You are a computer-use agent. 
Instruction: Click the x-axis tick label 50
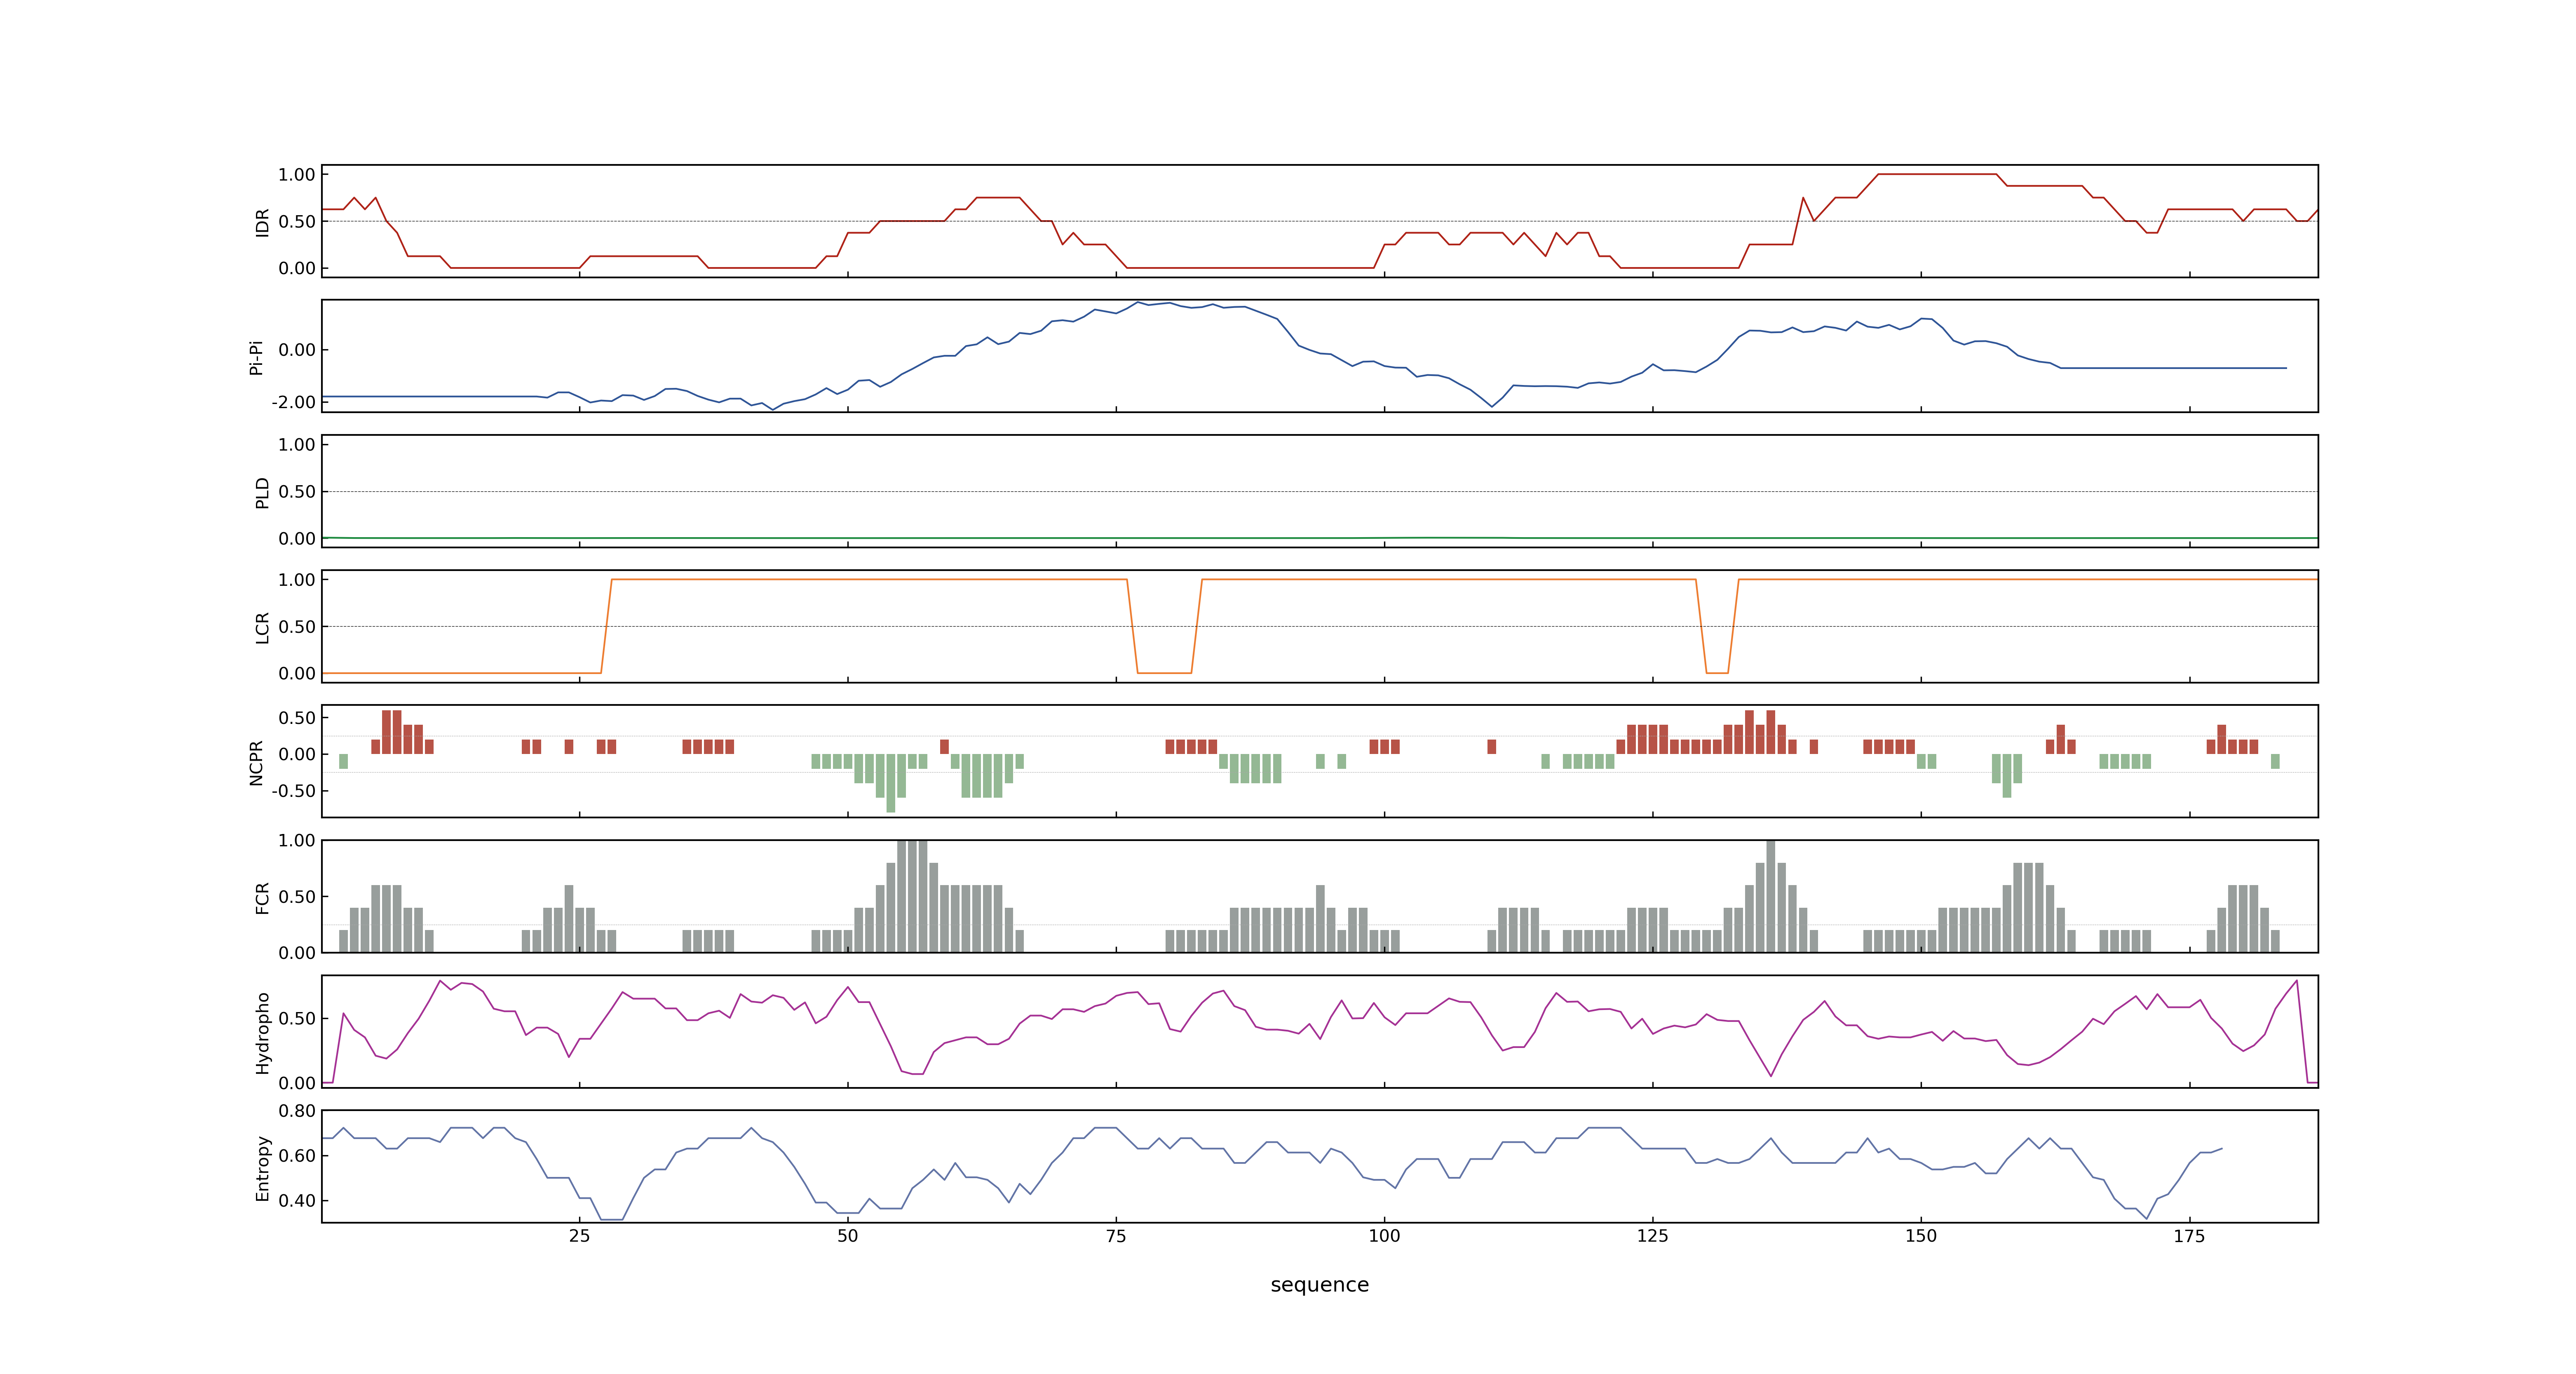click(847, 1236)
